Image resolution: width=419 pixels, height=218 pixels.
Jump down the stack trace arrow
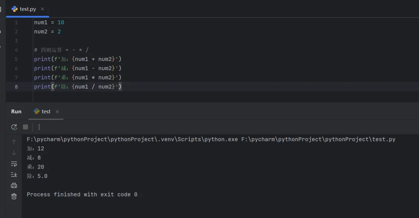(x=14, y=153)
